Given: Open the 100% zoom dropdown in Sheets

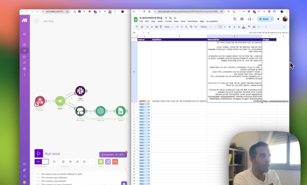Looking at the screenshot, I should (168, 27).
